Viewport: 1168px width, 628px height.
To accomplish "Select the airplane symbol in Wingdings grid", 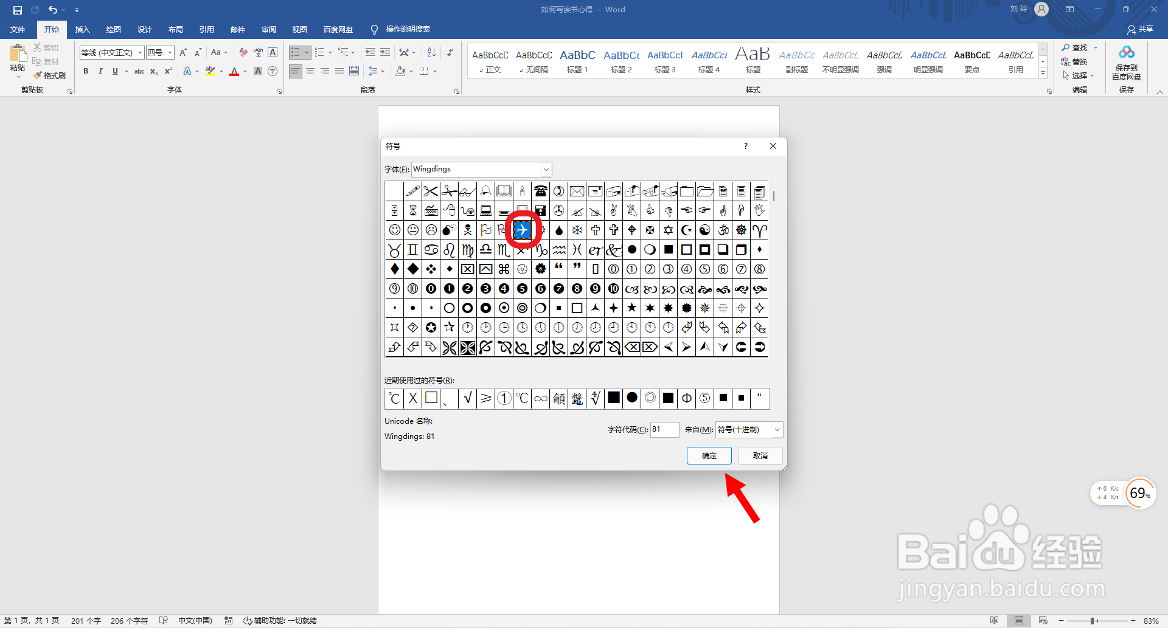I will (x=522, y=230).
